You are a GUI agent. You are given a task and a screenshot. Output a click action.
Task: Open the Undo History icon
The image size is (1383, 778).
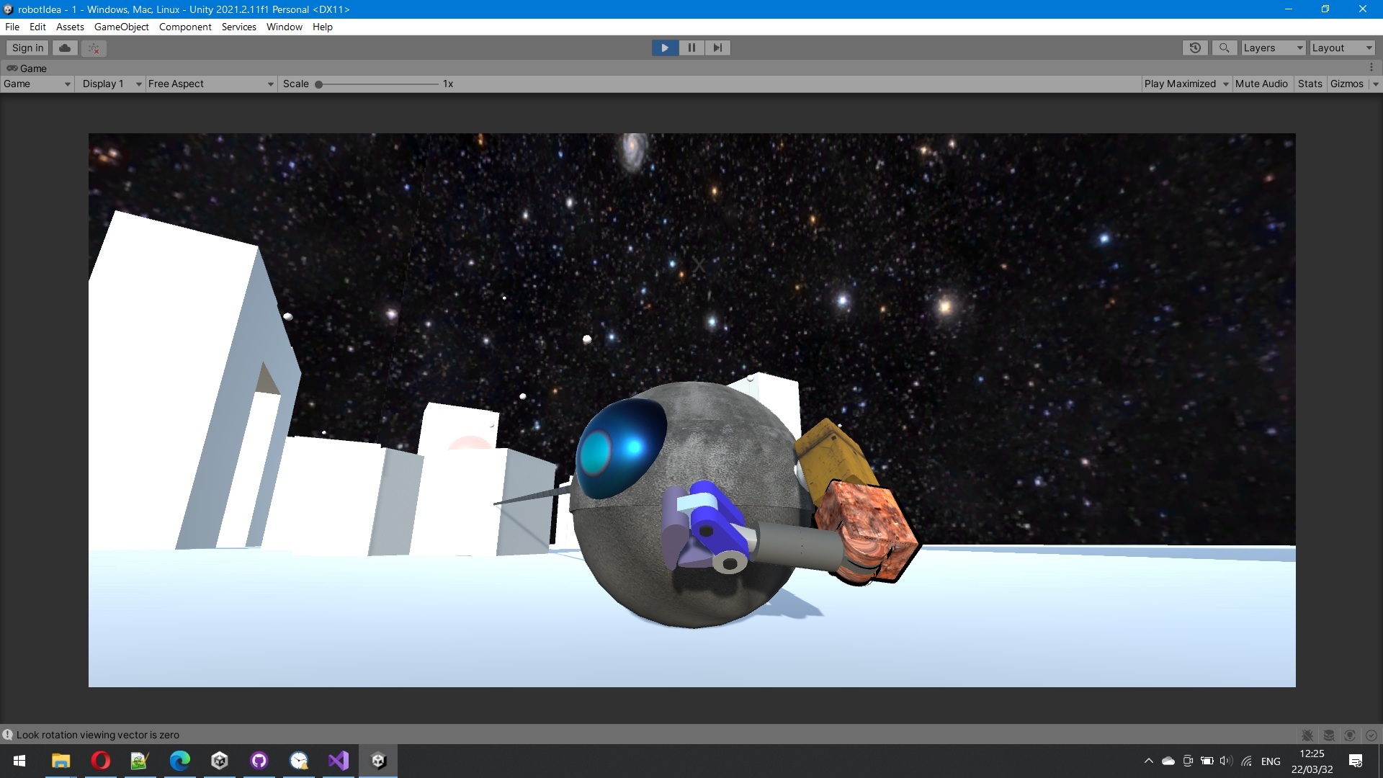click(1195, 48)
